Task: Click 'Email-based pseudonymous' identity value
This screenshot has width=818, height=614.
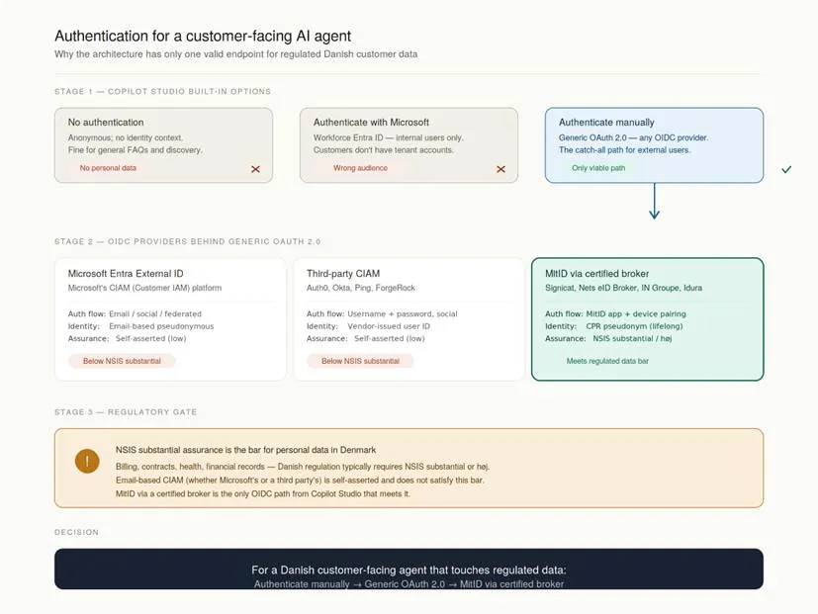Action: point(161,326)
